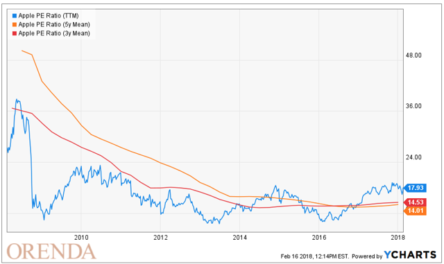
Task: Click the 2018 x-axis label
Action: click(x=398, y=238)
